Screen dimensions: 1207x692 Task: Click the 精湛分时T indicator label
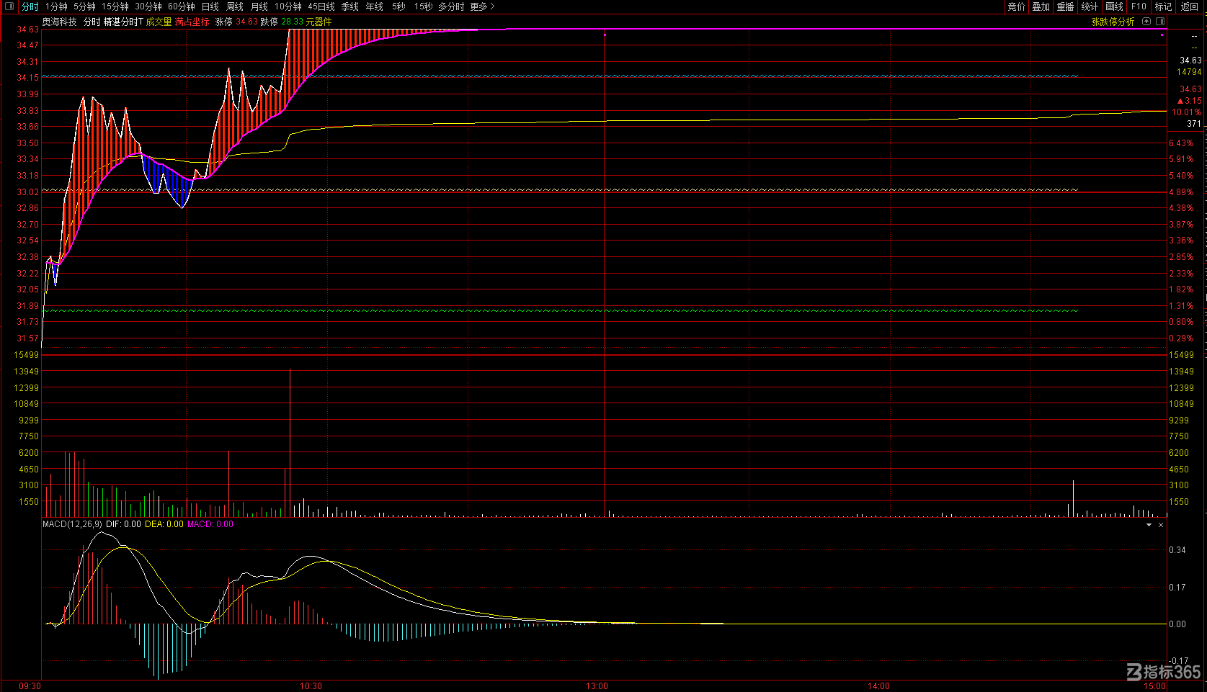[123, 22]
